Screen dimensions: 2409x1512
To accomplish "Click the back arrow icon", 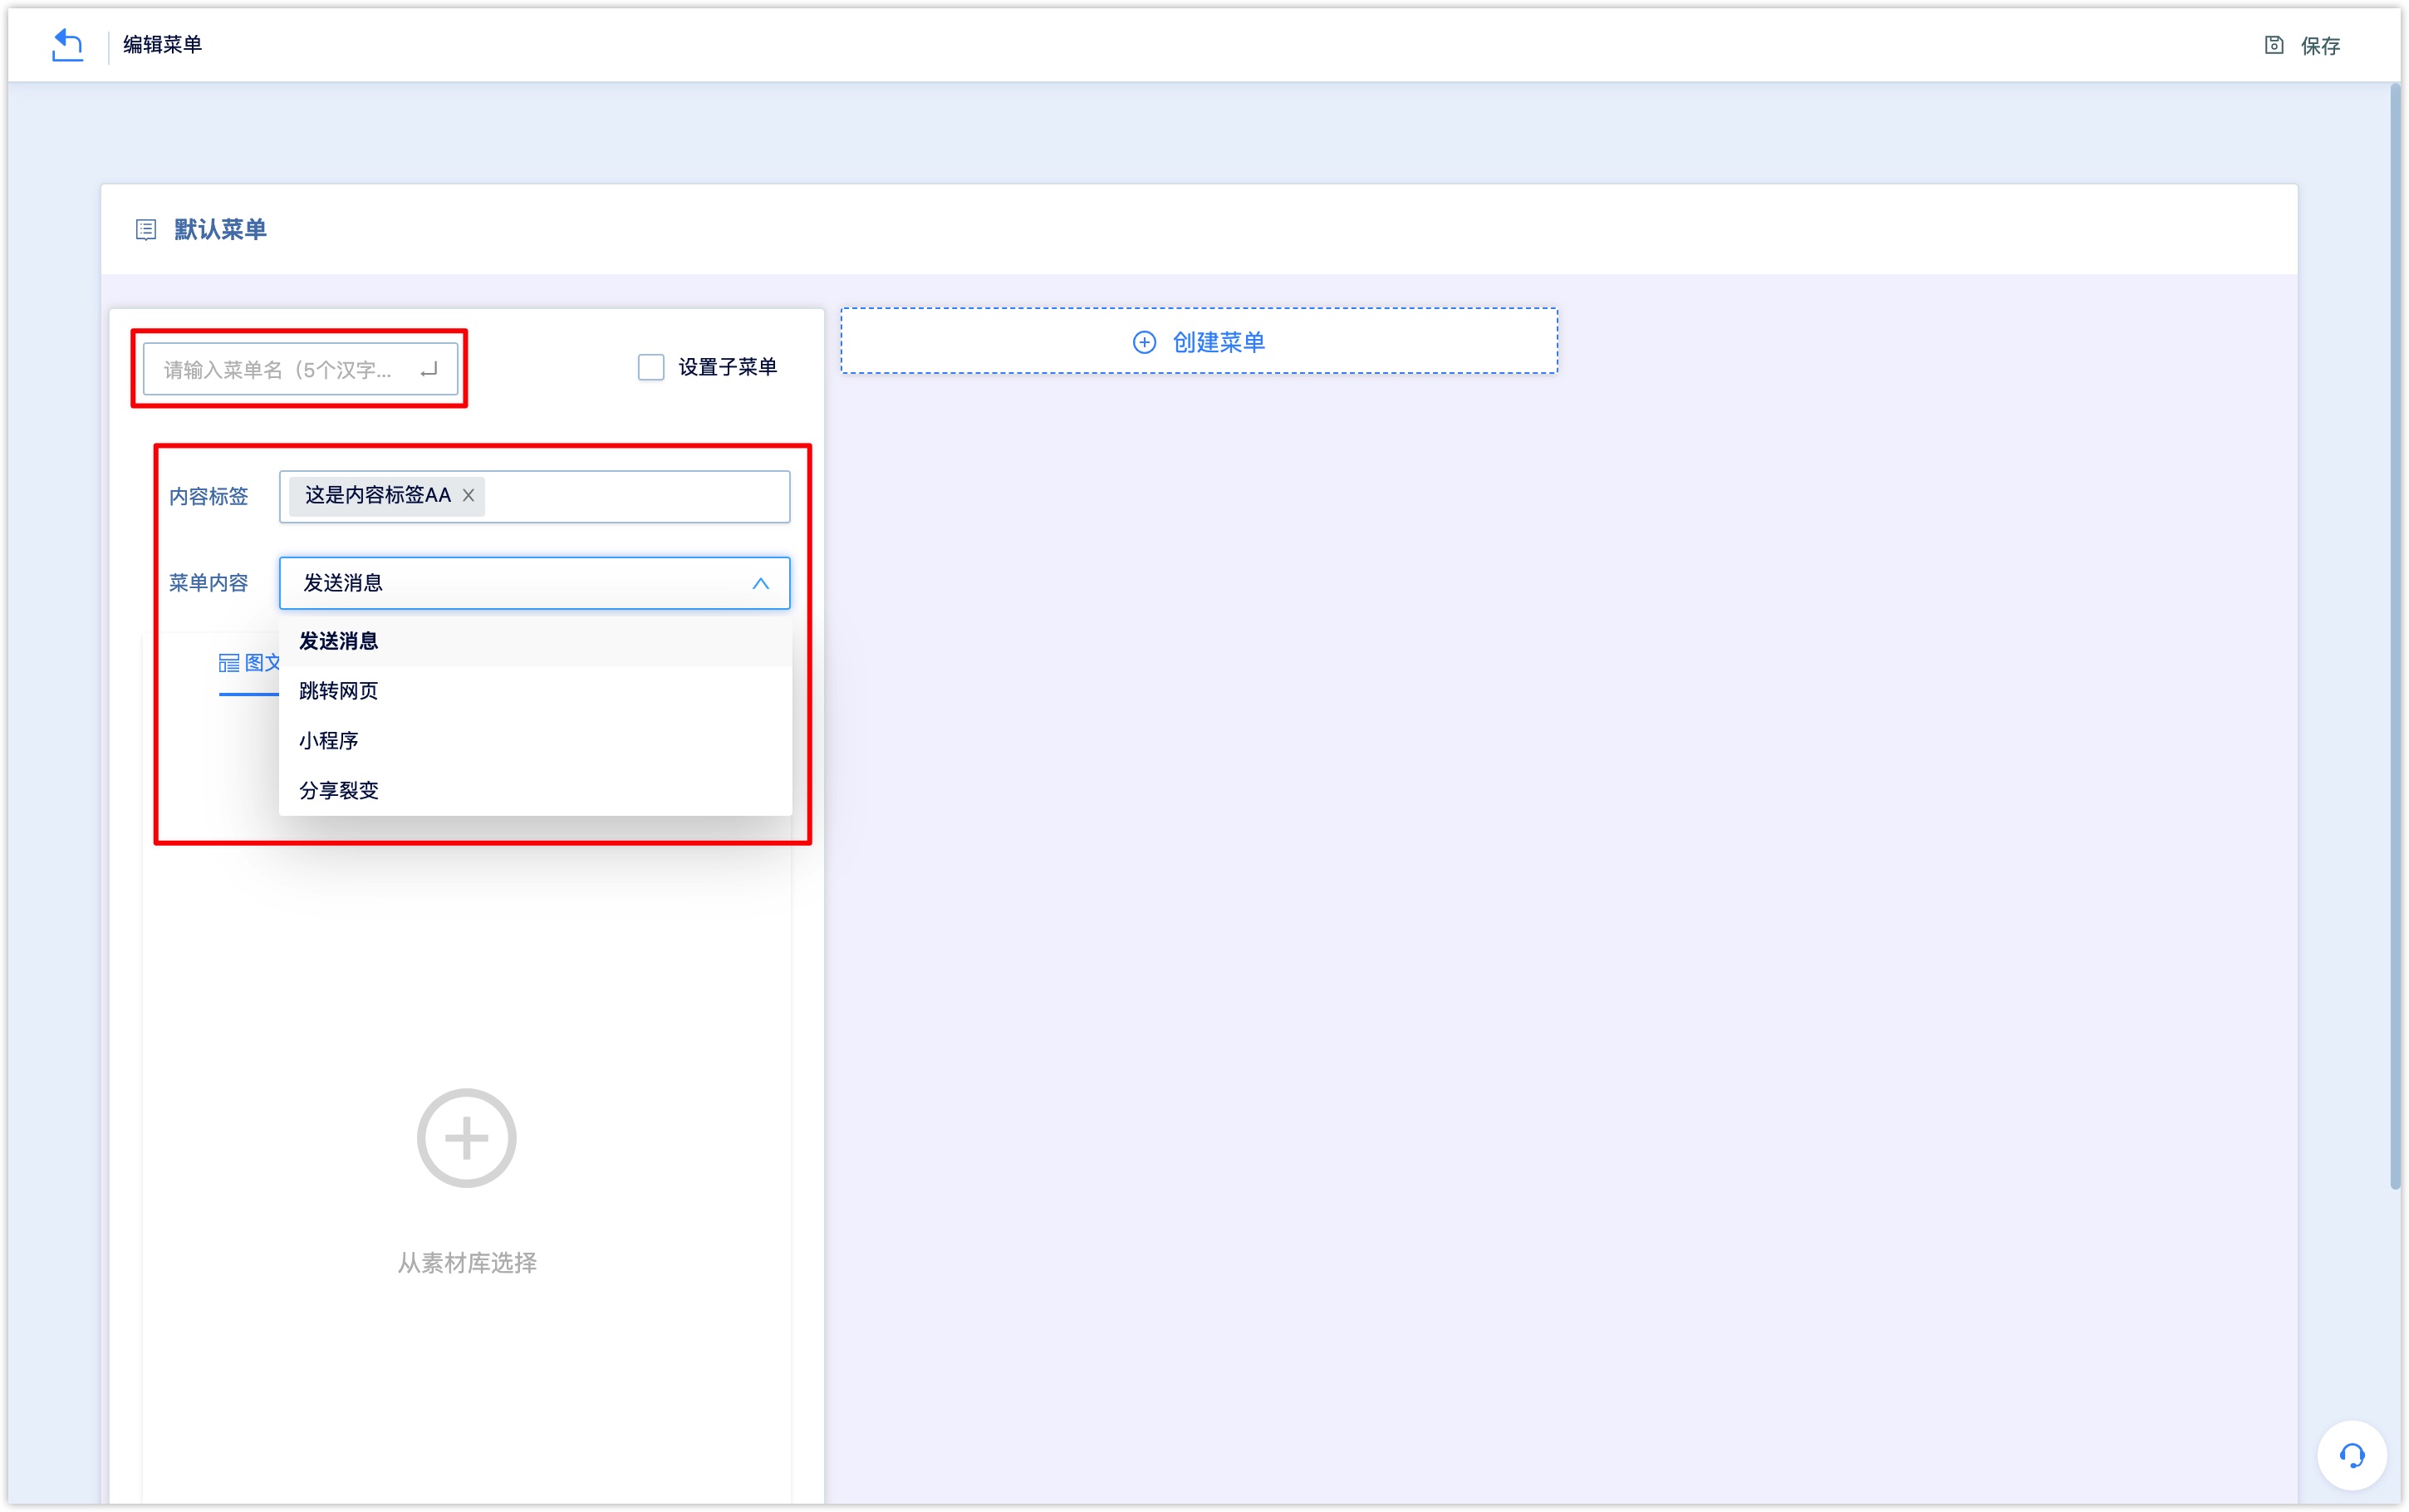I will click(x=67, y=45).
